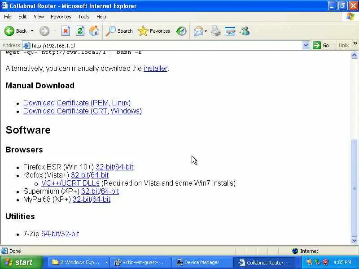The width and height of the screenshot is (359, 269).
Task: Open the Back history dropdown arrow
Action: [x=32, y=31]
